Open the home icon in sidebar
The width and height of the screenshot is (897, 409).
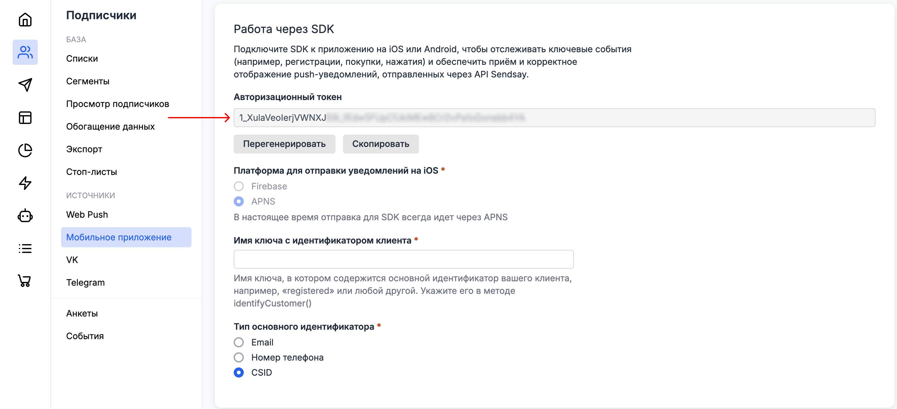(x=25, y=20)
